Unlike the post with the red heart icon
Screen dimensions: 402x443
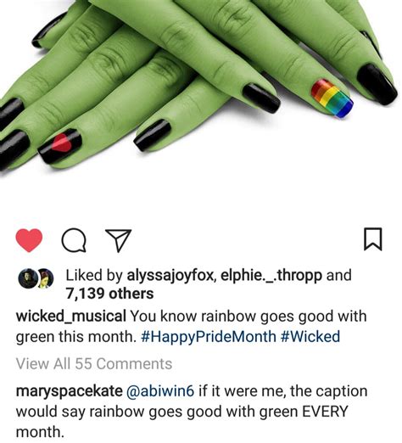[29, 240]
